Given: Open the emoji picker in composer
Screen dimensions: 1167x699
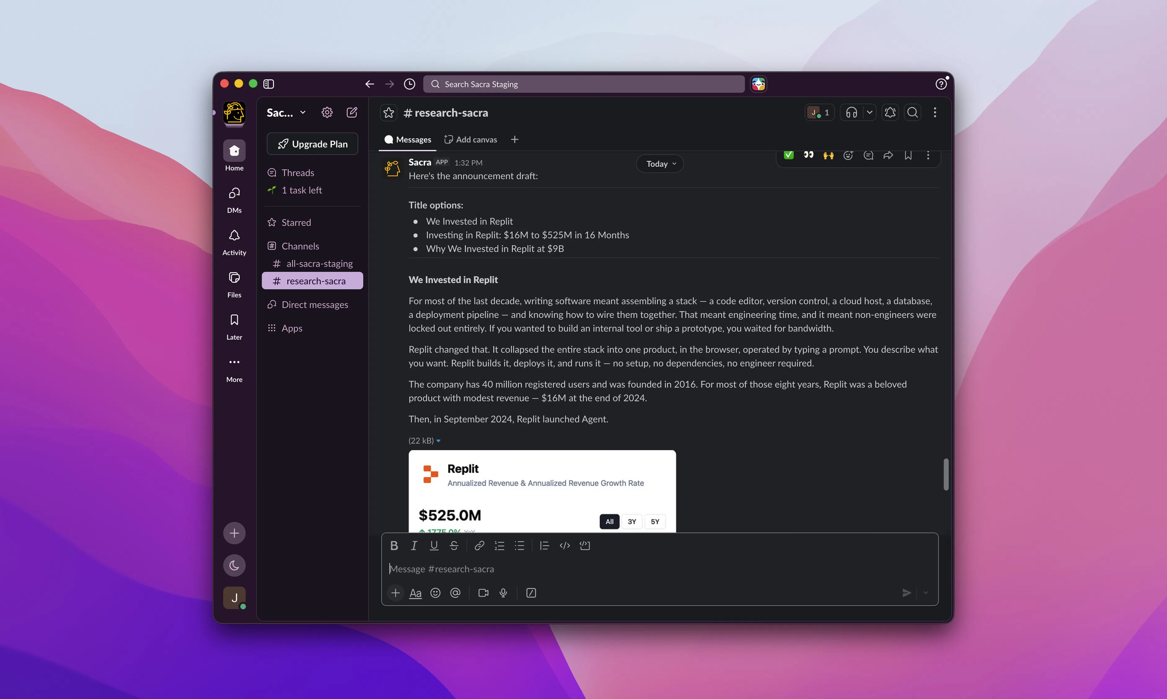Looking at the screenshot, I should pos(435,592).
